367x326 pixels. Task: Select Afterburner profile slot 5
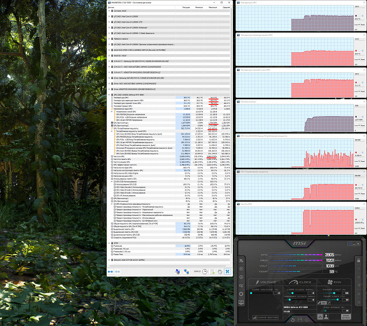coord(359,302)
